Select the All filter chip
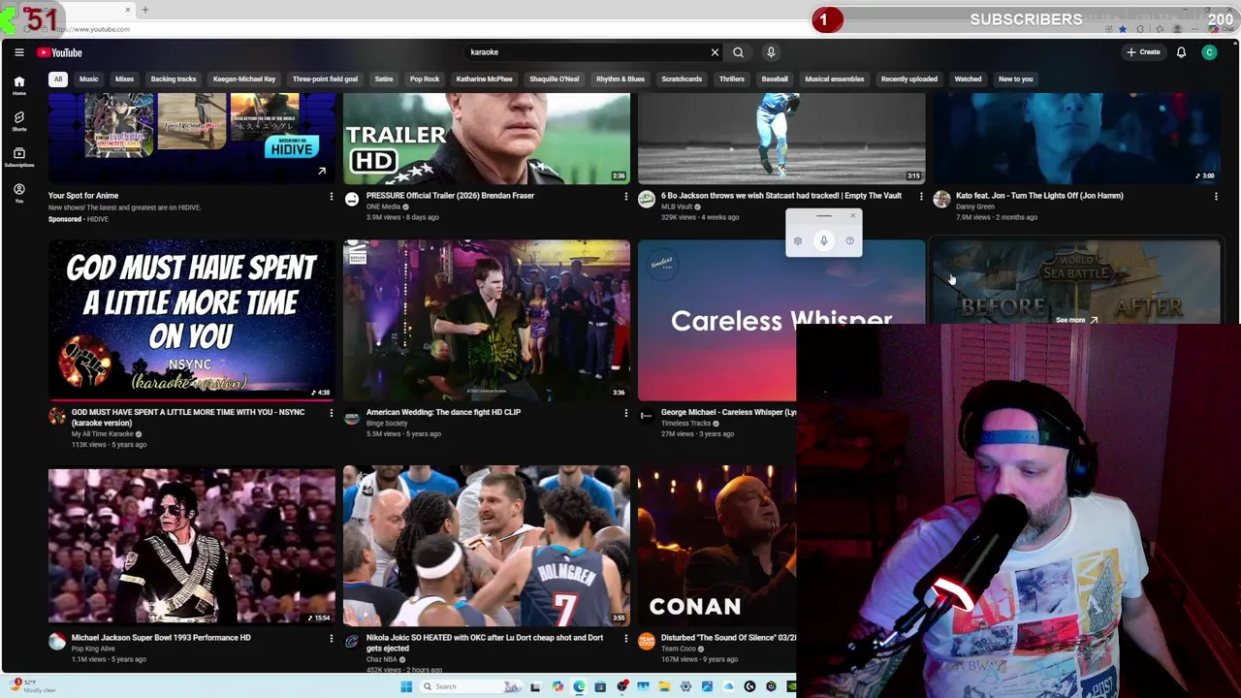Image resolution: width=1241 pixels, height=698 pixels. click(58, 79)
